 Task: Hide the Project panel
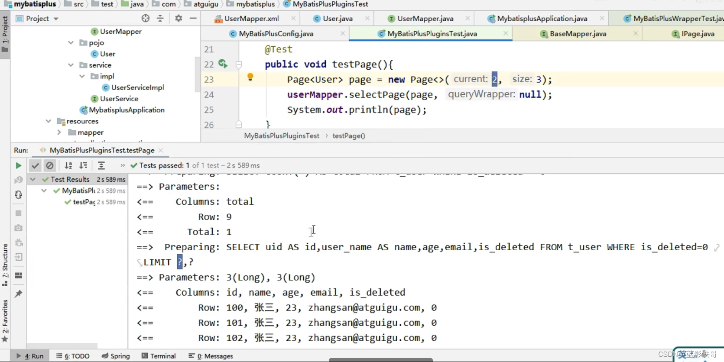tap(193, 18)
